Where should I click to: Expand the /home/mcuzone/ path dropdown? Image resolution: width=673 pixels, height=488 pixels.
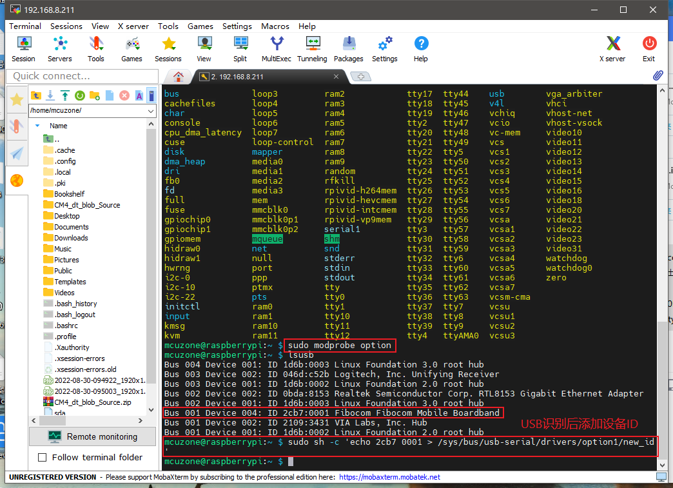click(x=151, y=111)
